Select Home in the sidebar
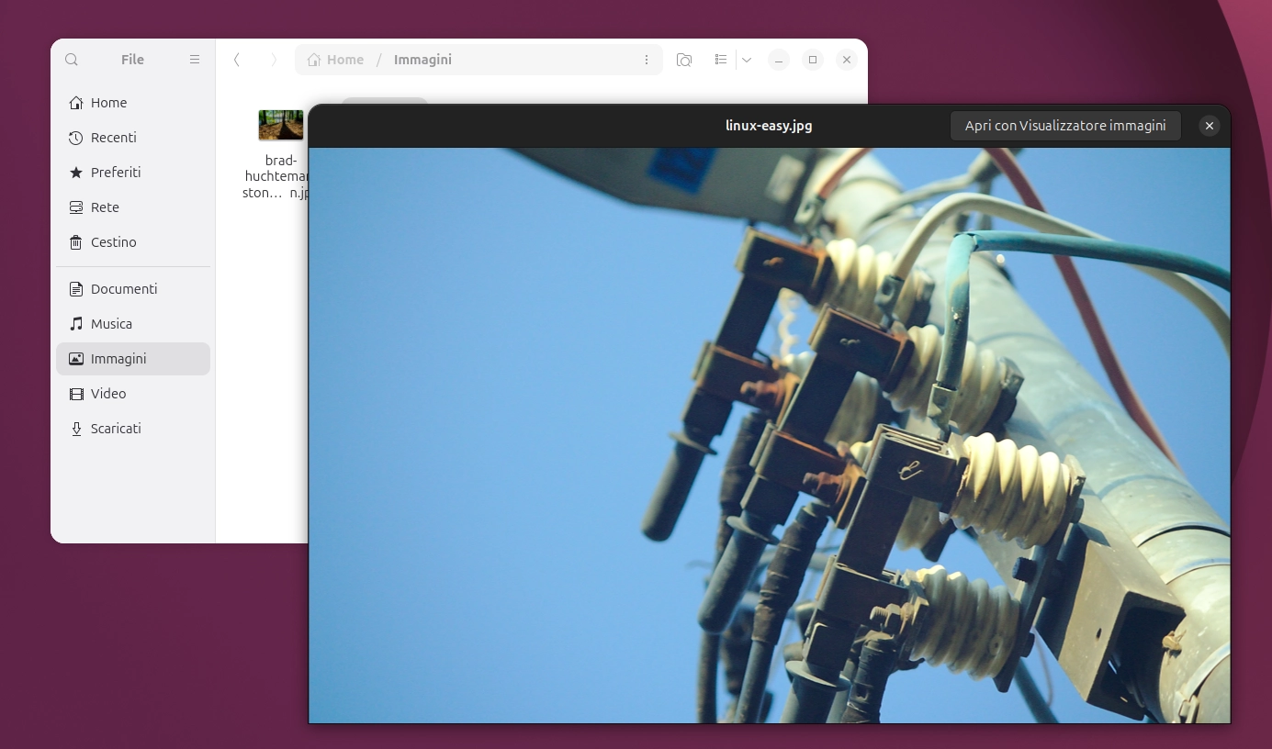The height and width of the screenshot is (749, 1272). point(133,103)
